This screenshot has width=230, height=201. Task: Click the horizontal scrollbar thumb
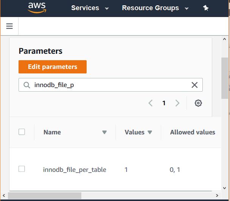45,195
